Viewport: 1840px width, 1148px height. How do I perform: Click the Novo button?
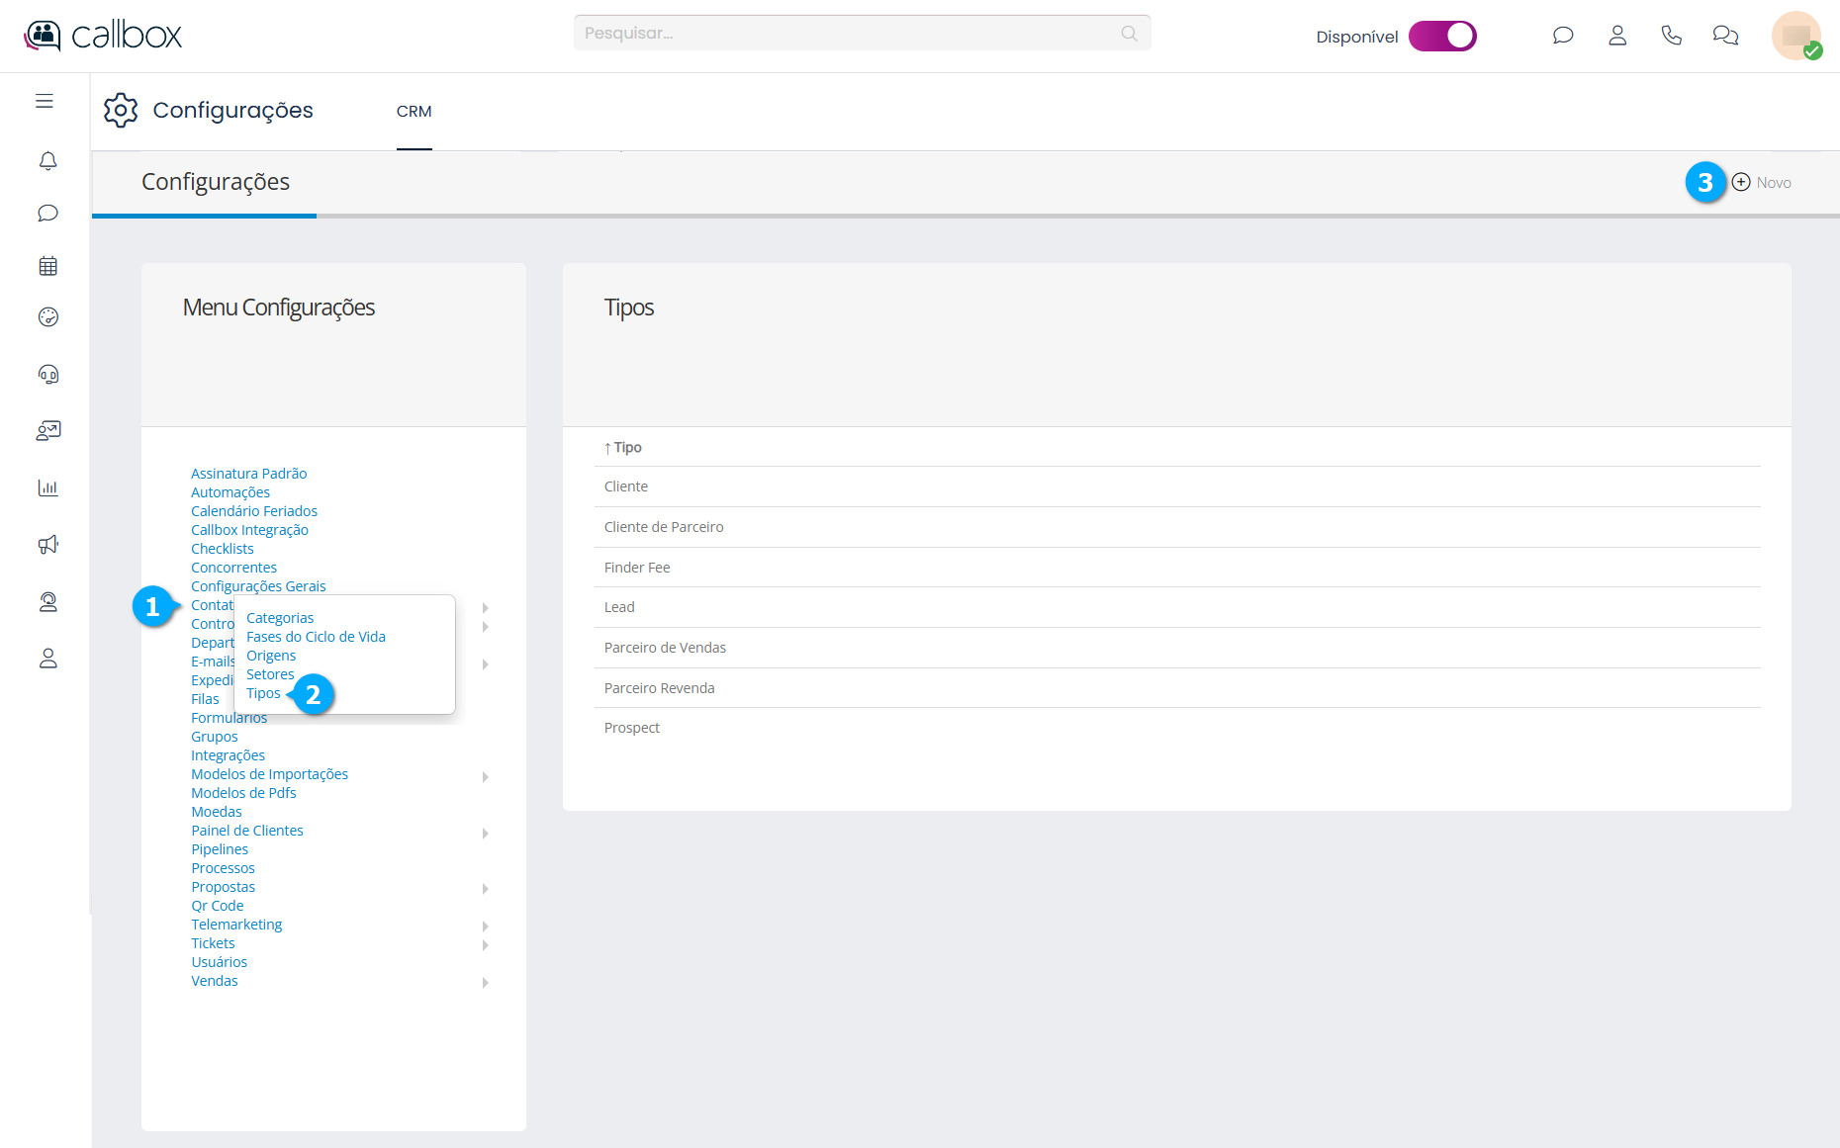(1762, 182)
